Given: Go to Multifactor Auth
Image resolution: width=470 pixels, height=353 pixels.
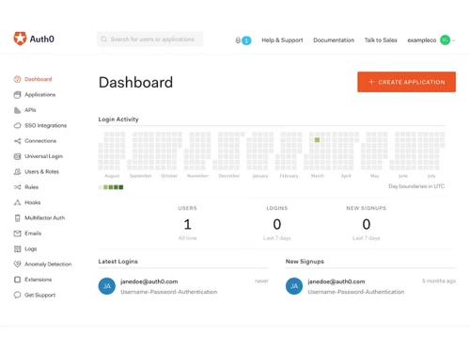Looking at the screenshot, I should tap(45, 217).
